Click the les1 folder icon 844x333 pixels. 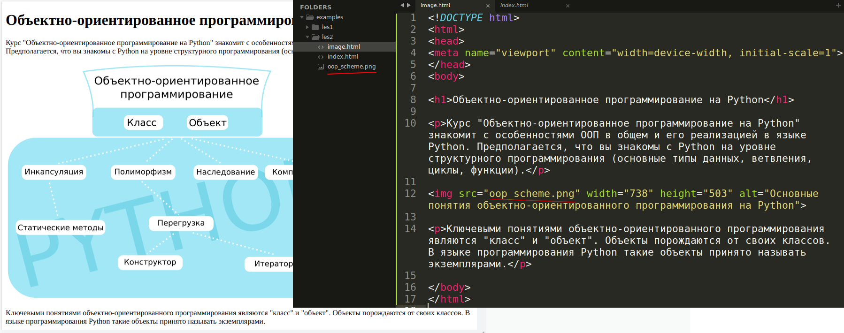pos(315,27)
